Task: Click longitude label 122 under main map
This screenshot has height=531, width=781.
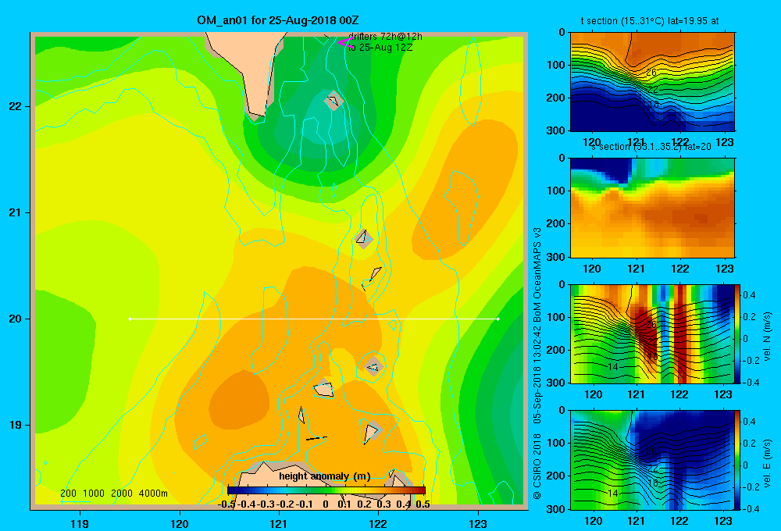Action: 378,523
